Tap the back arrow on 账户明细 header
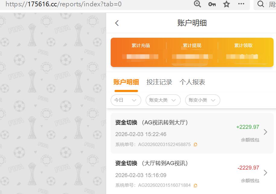276x194 pixels. [117, 23]
